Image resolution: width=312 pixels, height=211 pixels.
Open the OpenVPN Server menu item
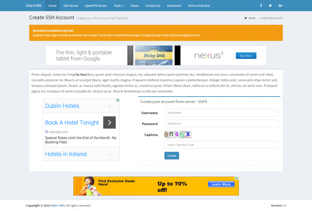[x=95, y=6]
